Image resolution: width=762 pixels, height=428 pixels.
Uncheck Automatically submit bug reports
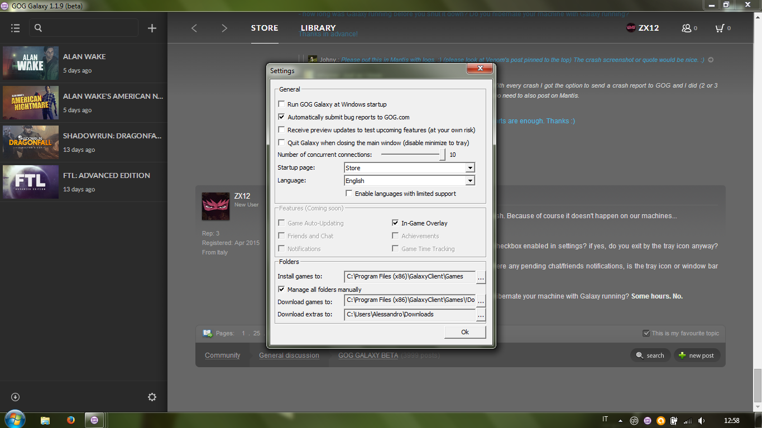(x=281, y=117)
